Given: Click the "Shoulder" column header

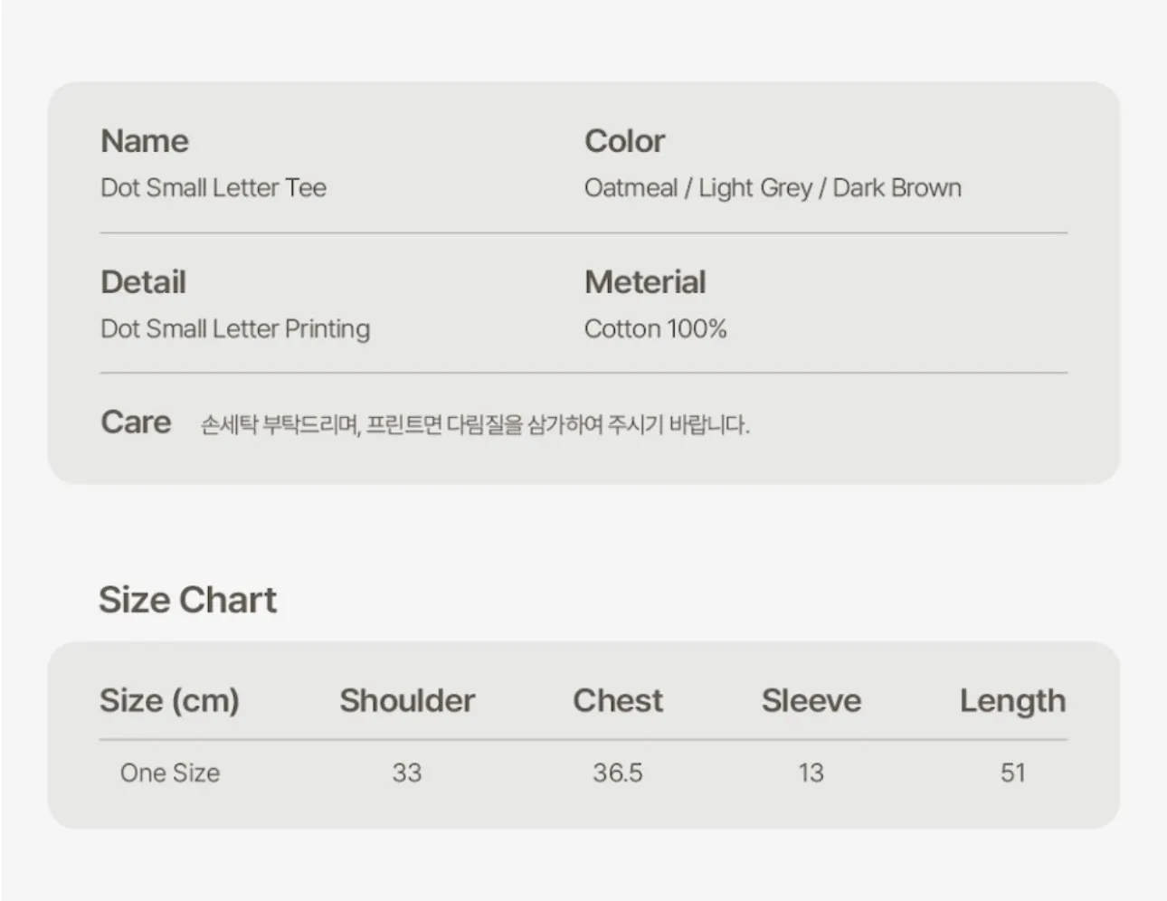Looking at the screenshot, I should point(407,700).
